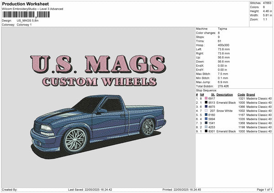Click code 1366 in stop row 3

242,107
